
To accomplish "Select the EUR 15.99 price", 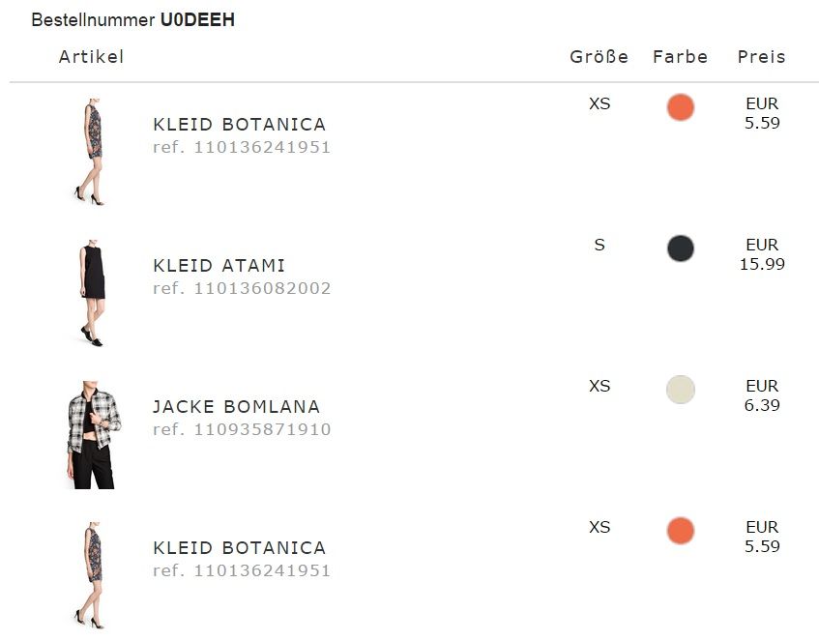I will 762,254.
